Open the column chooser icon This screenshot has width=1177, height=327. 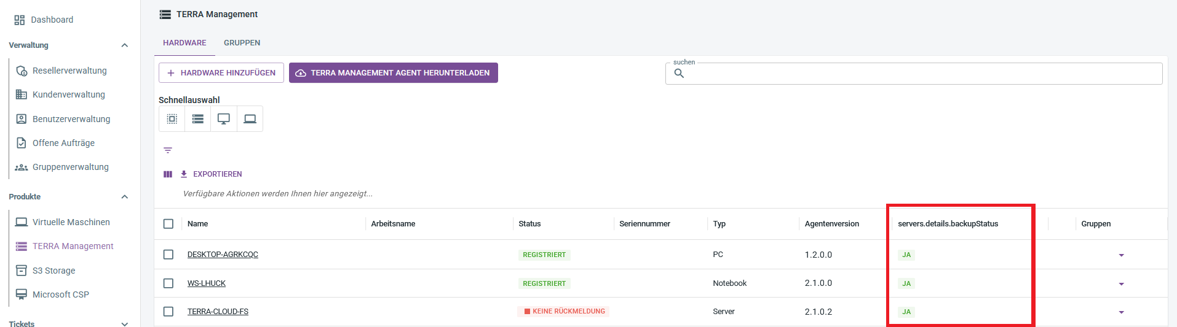click(x=168, y=174)
